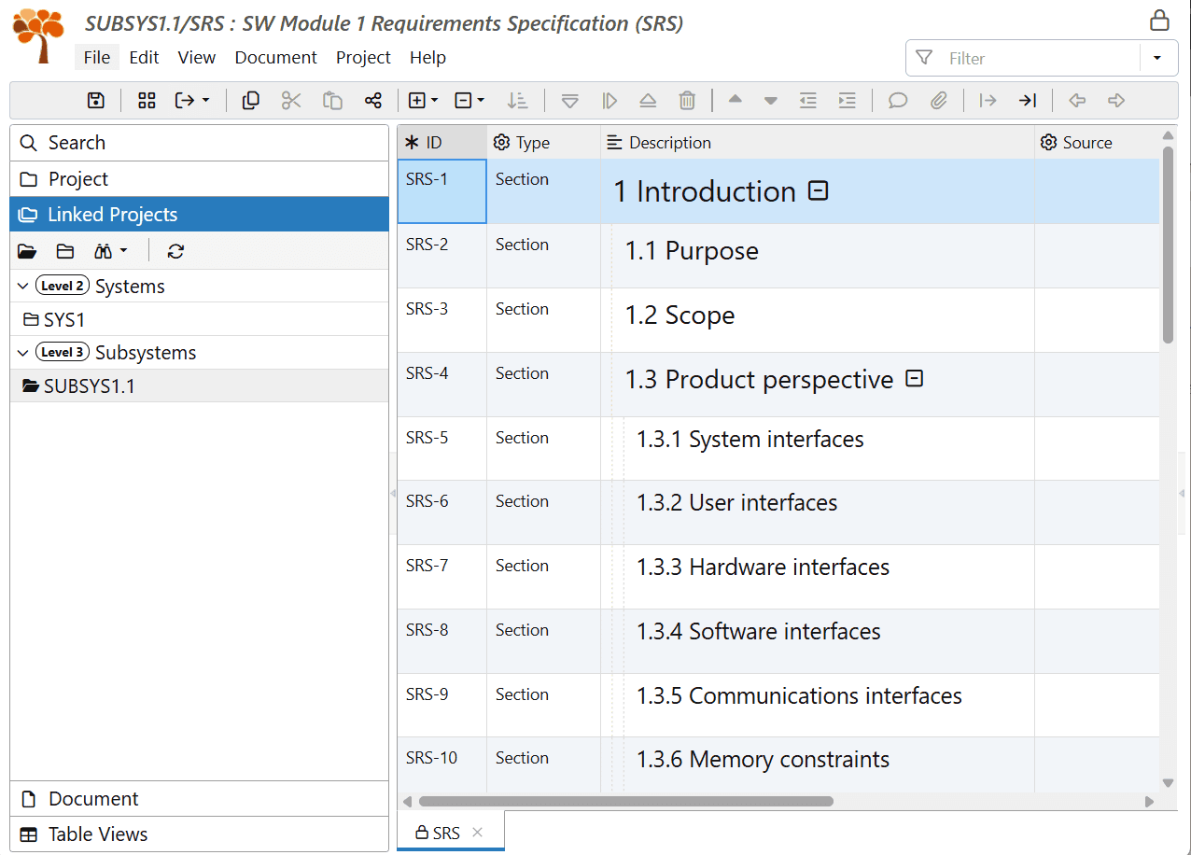Click the Paste clipboard icon
This screenshot has width=1191, height=855.
tap(332, 101)
